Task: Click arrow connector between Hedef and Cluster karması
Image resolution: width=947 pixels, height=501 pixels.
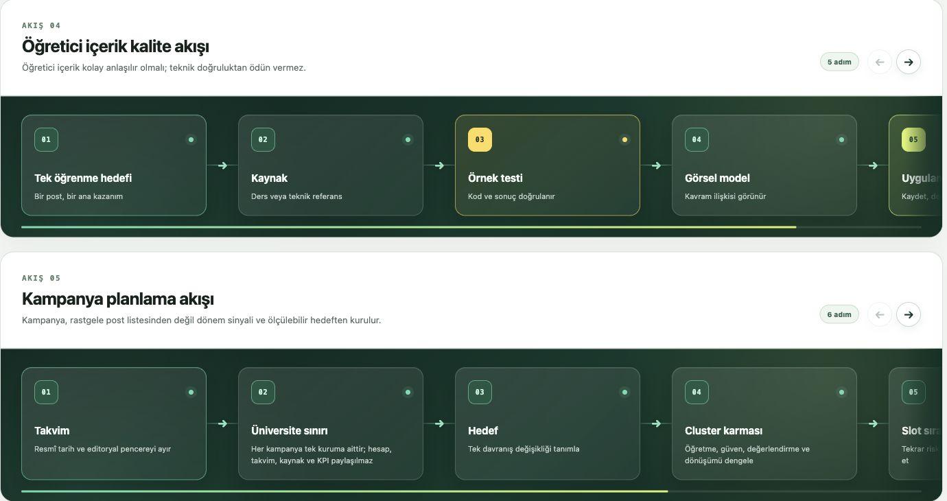Action: coord(656,423)
